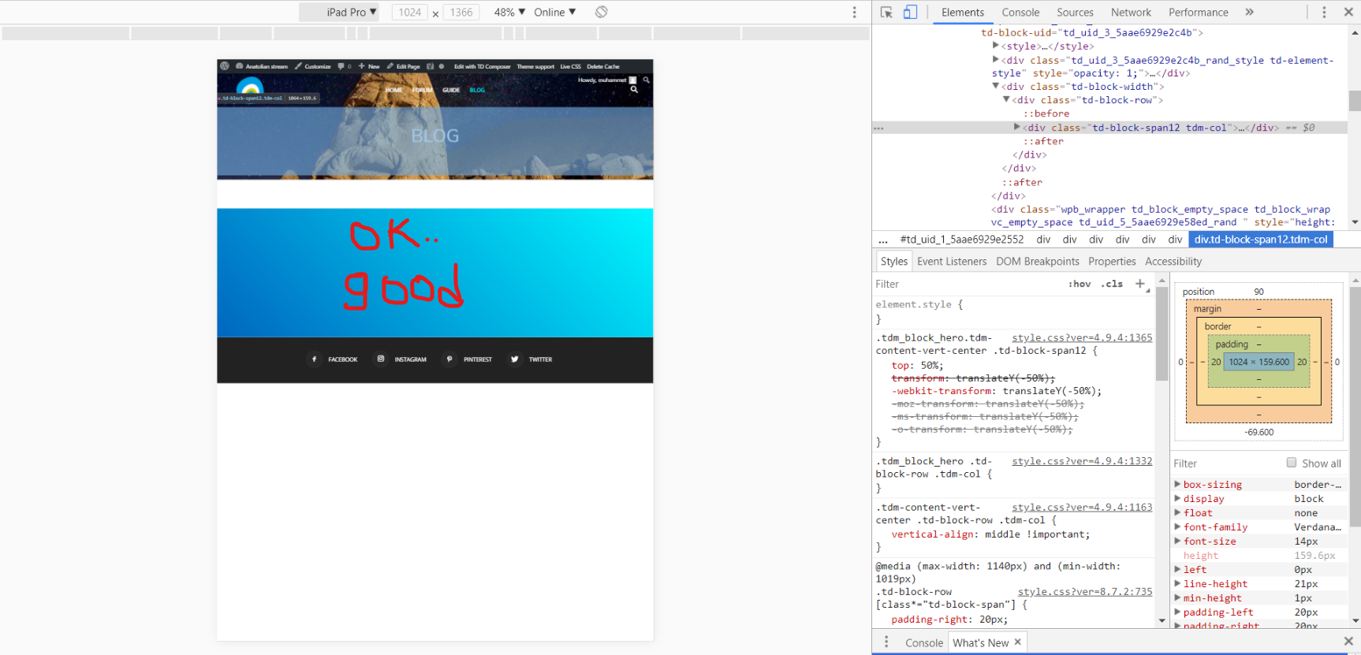This screenshot has height=655, width=1361.
Task: Switch to the Network tab
Action: [1131, 12]
